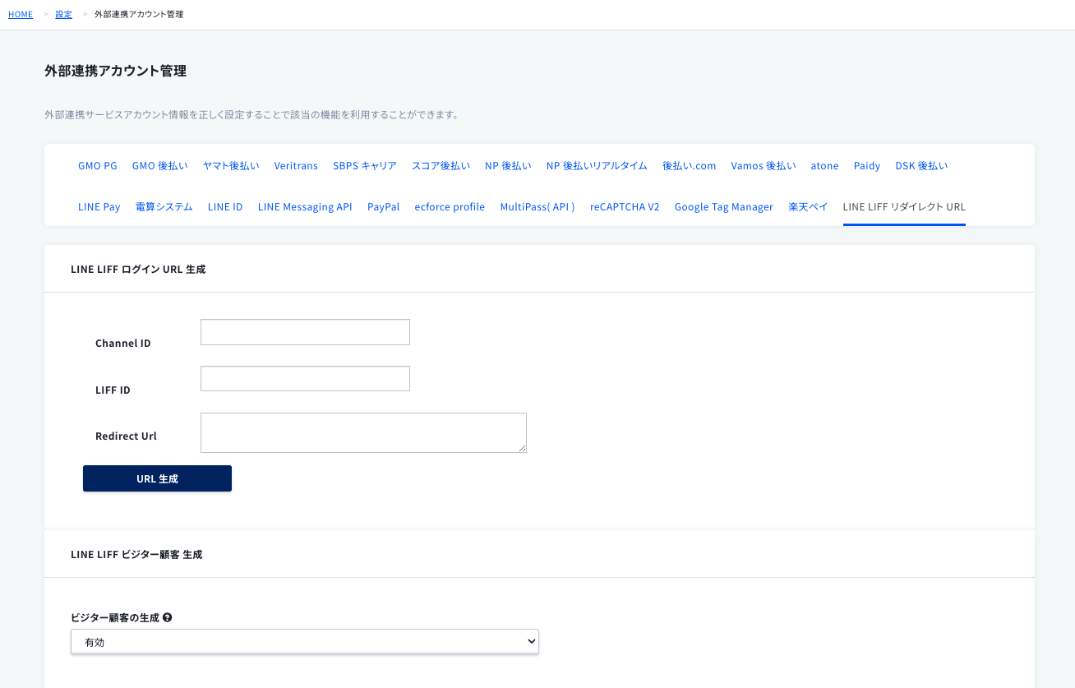
Task: Select the PayPal integration tab
Action: pyautogui.click(x=383, y=206)
